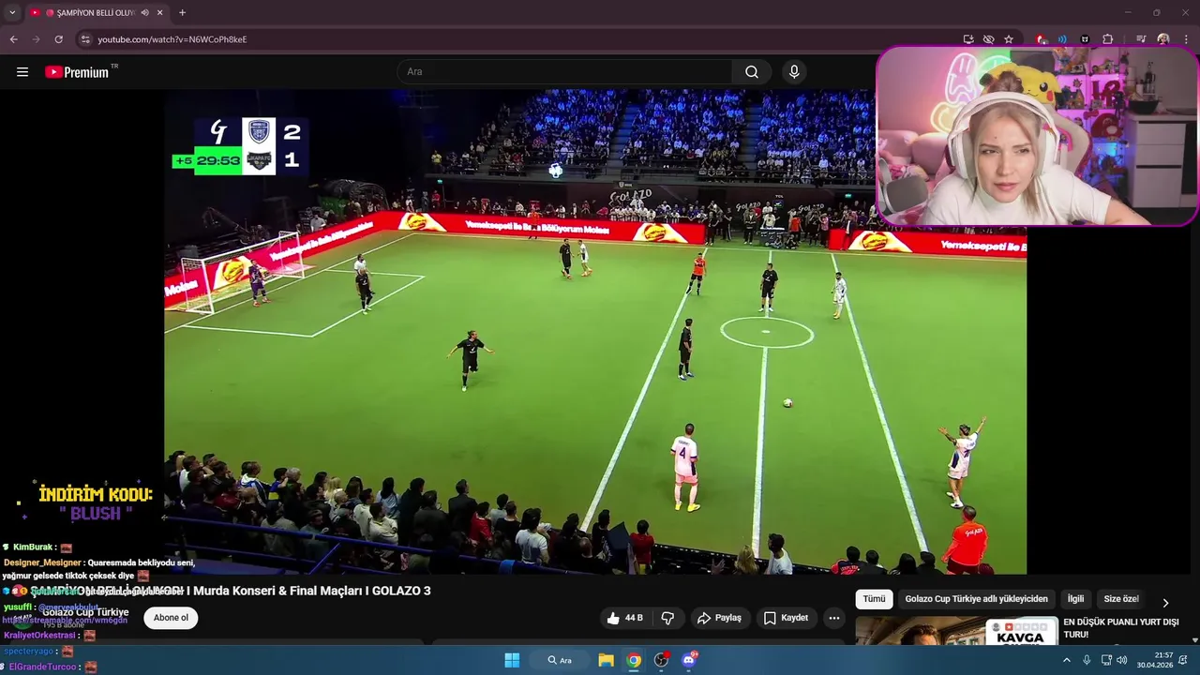The height and width of the screenshot is (675, 1200).
Task: Start voice search with the microphone
Action: coord(794,72)
